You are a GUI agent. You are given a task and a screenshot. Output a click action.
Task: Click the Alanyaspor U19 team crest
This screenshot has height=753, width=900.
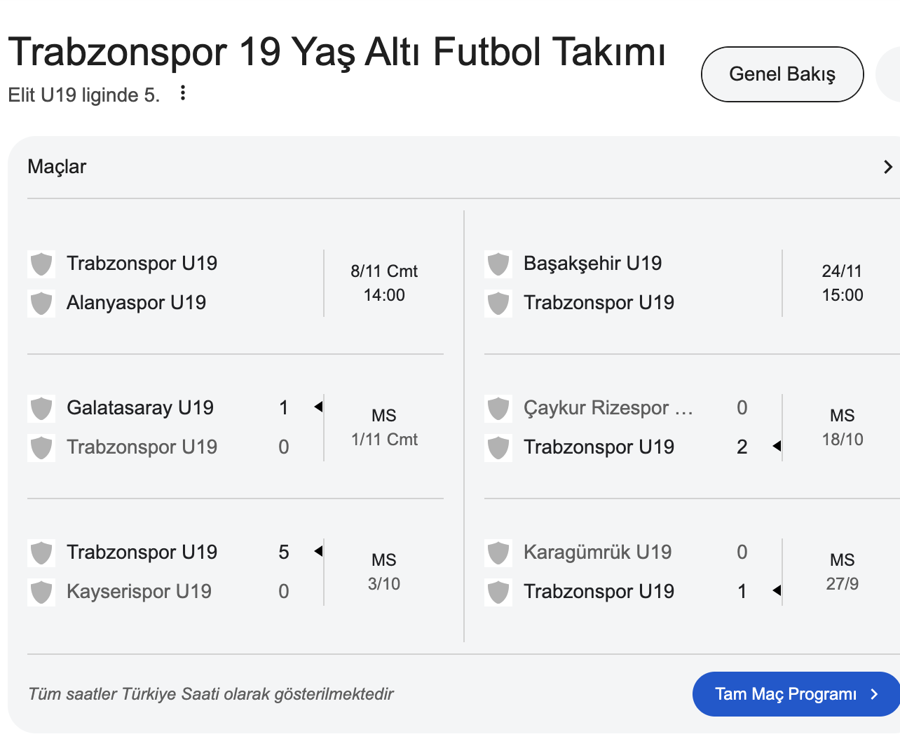[41, 303]
